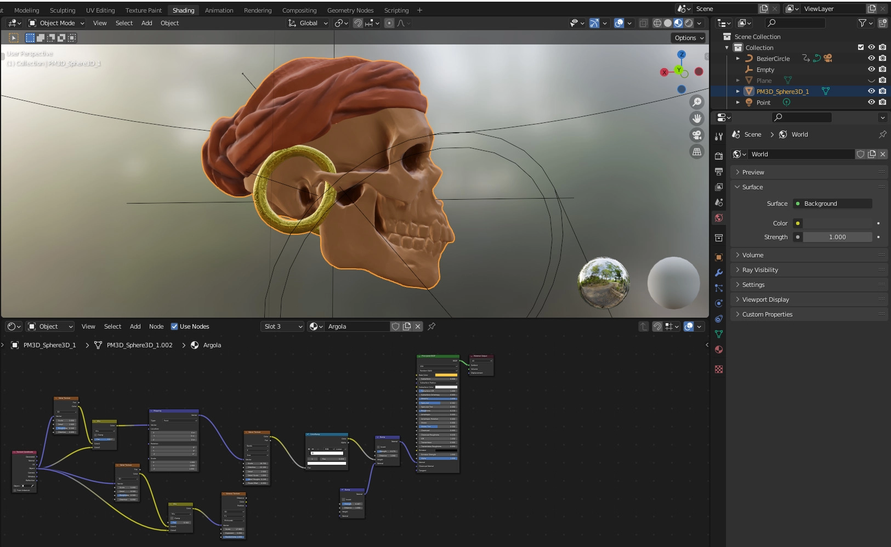Viewport: 891px width, 547px height.
Task: Select the Empty object in outliner
Action: (765, 70)
